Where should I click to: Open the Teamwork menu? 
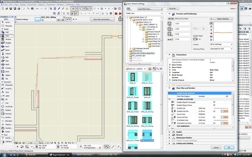(51, 5)
